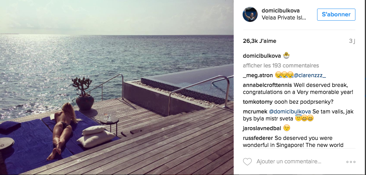Expand afficher les 193 commentaires
The image size is (366, 175).
point(281,65)
